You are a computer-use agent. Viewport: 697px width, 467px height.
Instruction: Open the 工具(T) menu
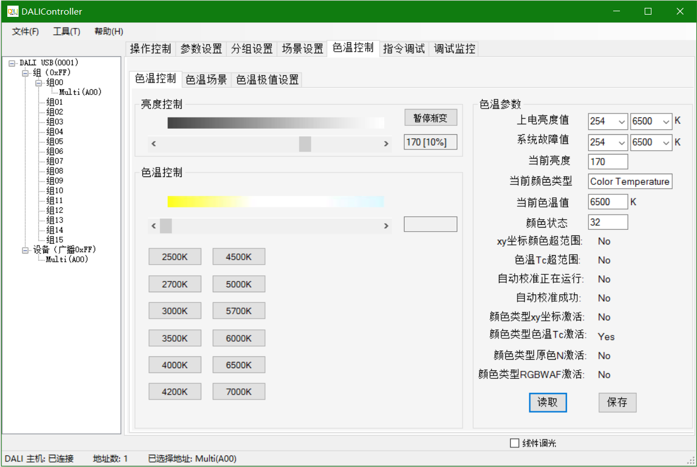[x=66, y=31]
